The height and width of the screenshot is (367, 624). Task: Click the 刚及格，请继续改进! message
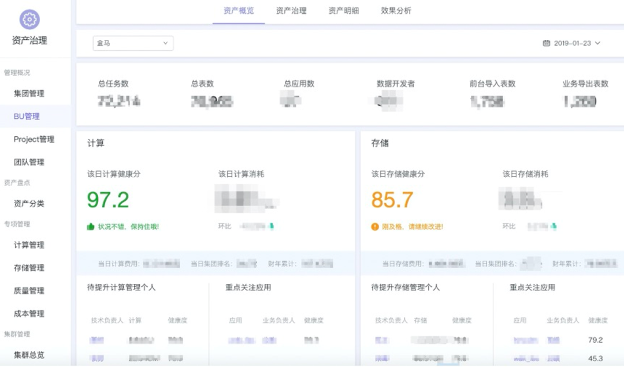[x=413, y=227]
